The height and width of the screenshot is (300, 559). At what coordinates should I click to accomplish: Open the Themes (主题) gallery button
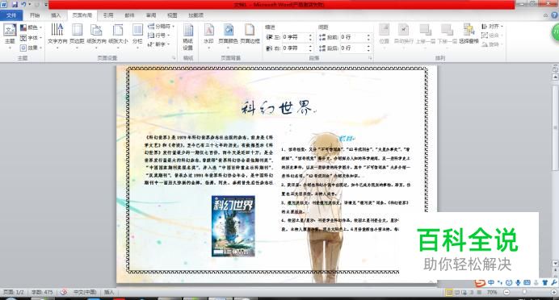click(x=10, y=36)
